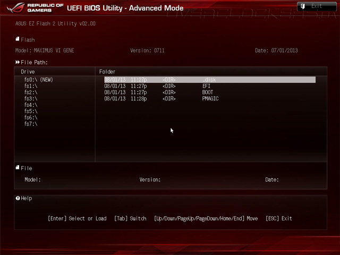The width and height of the screenshot is (340, 255).
Task: Click the Help info icon
Action: tap(18, 198)
